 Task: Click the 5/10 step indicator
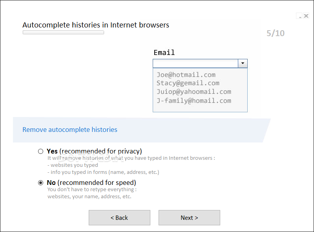click(276, 33)
